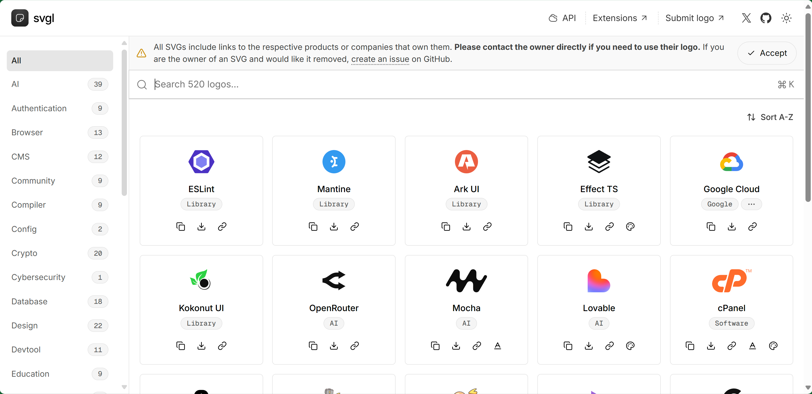
Task: Copy the Google Cloud SVG
Action: pyautogui.click(x=711, y=226)
